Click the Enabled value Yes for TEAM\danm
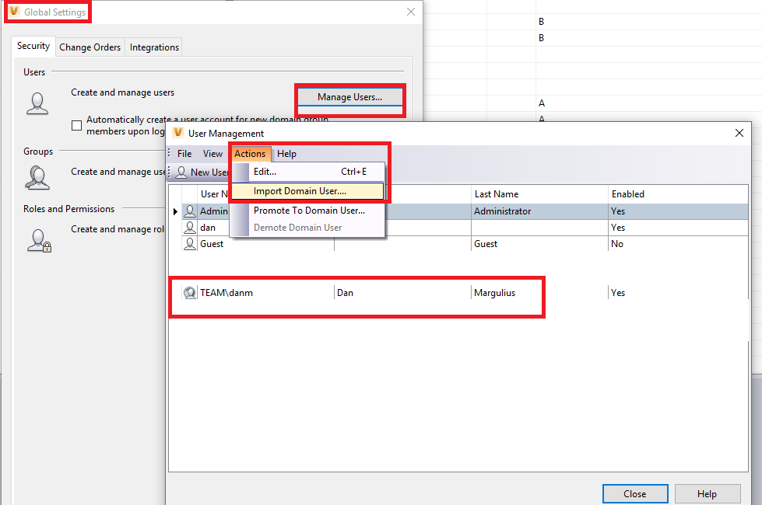 (618, 293)
